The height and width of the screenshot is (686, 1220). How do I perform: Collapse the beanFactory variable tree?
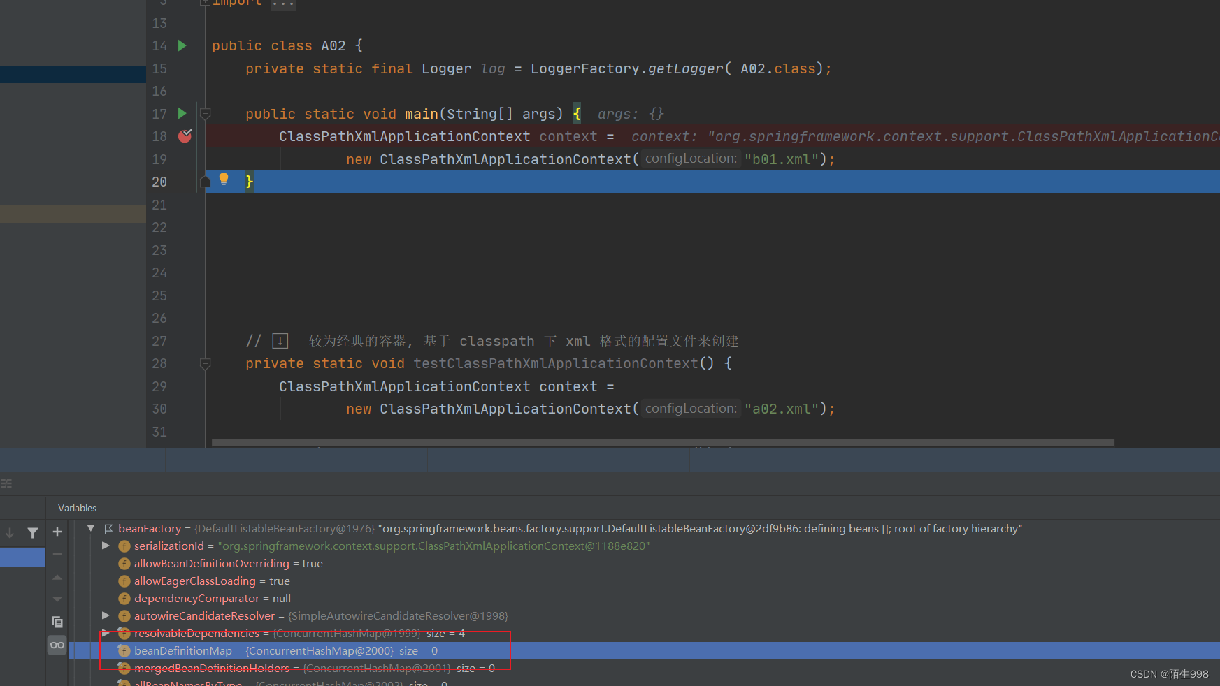pos(91,528)
